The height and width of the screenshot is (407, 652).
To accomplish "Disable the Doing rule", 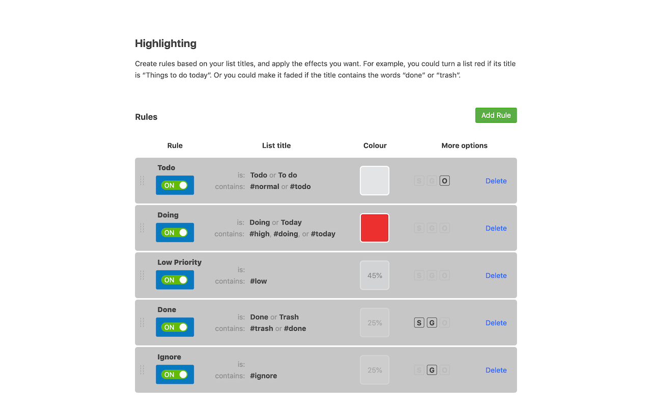I will (175, 232).
